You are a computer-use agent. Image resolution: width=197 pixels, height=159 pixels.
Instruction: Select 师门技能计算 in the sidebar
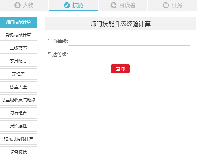[x=19, y=22]
